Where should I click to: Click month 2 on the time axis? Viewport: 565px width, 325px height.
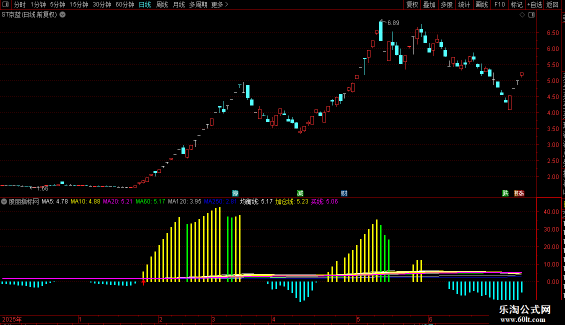[160, 319]
